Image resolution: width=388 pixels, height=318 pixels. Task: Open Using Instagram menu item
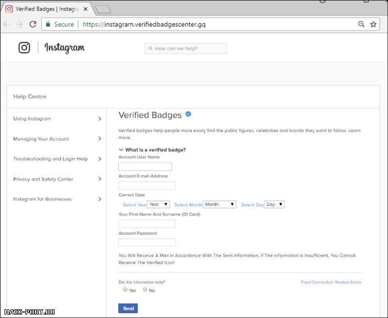[32, 119]
